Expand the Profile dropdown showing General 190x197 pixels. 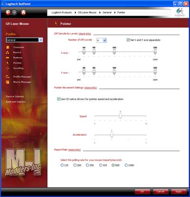coord(24,40)
